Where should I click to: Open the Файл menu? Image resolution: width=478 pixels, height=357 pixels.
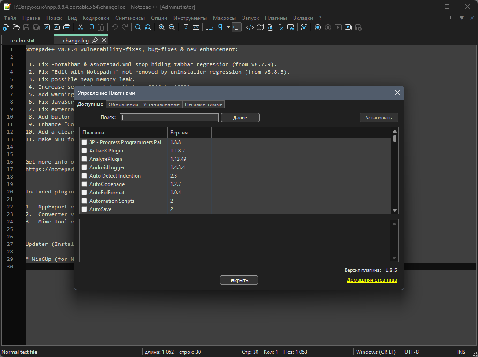click(10, 18)
